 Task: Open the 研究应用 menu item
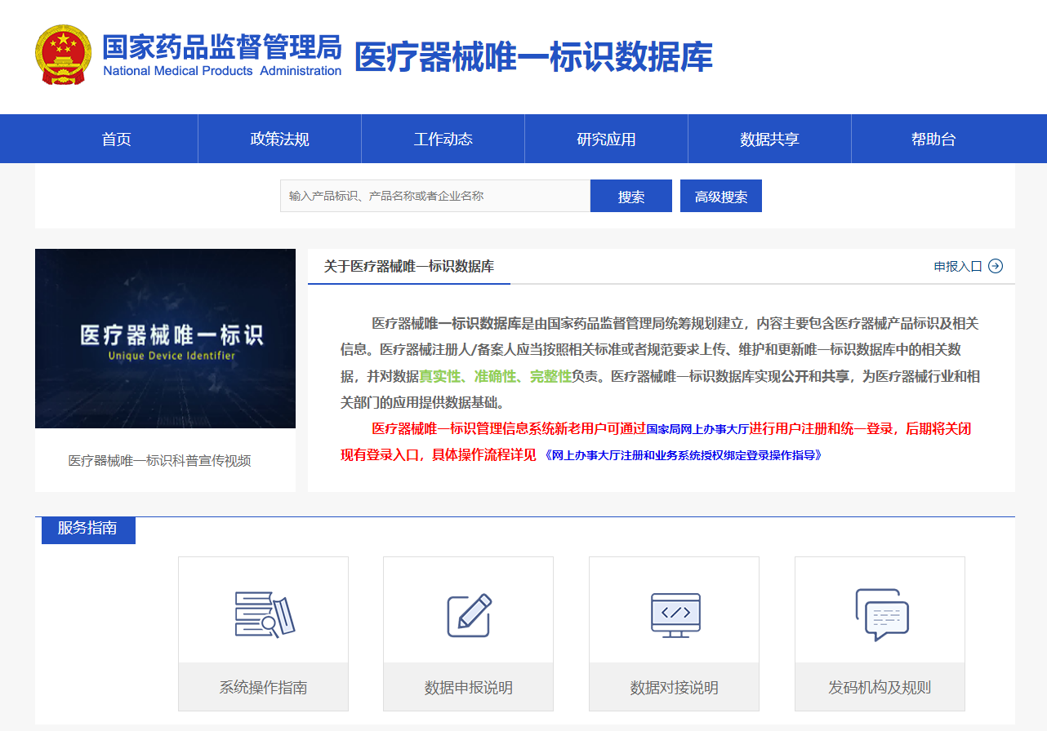click(x=607, y=139)
